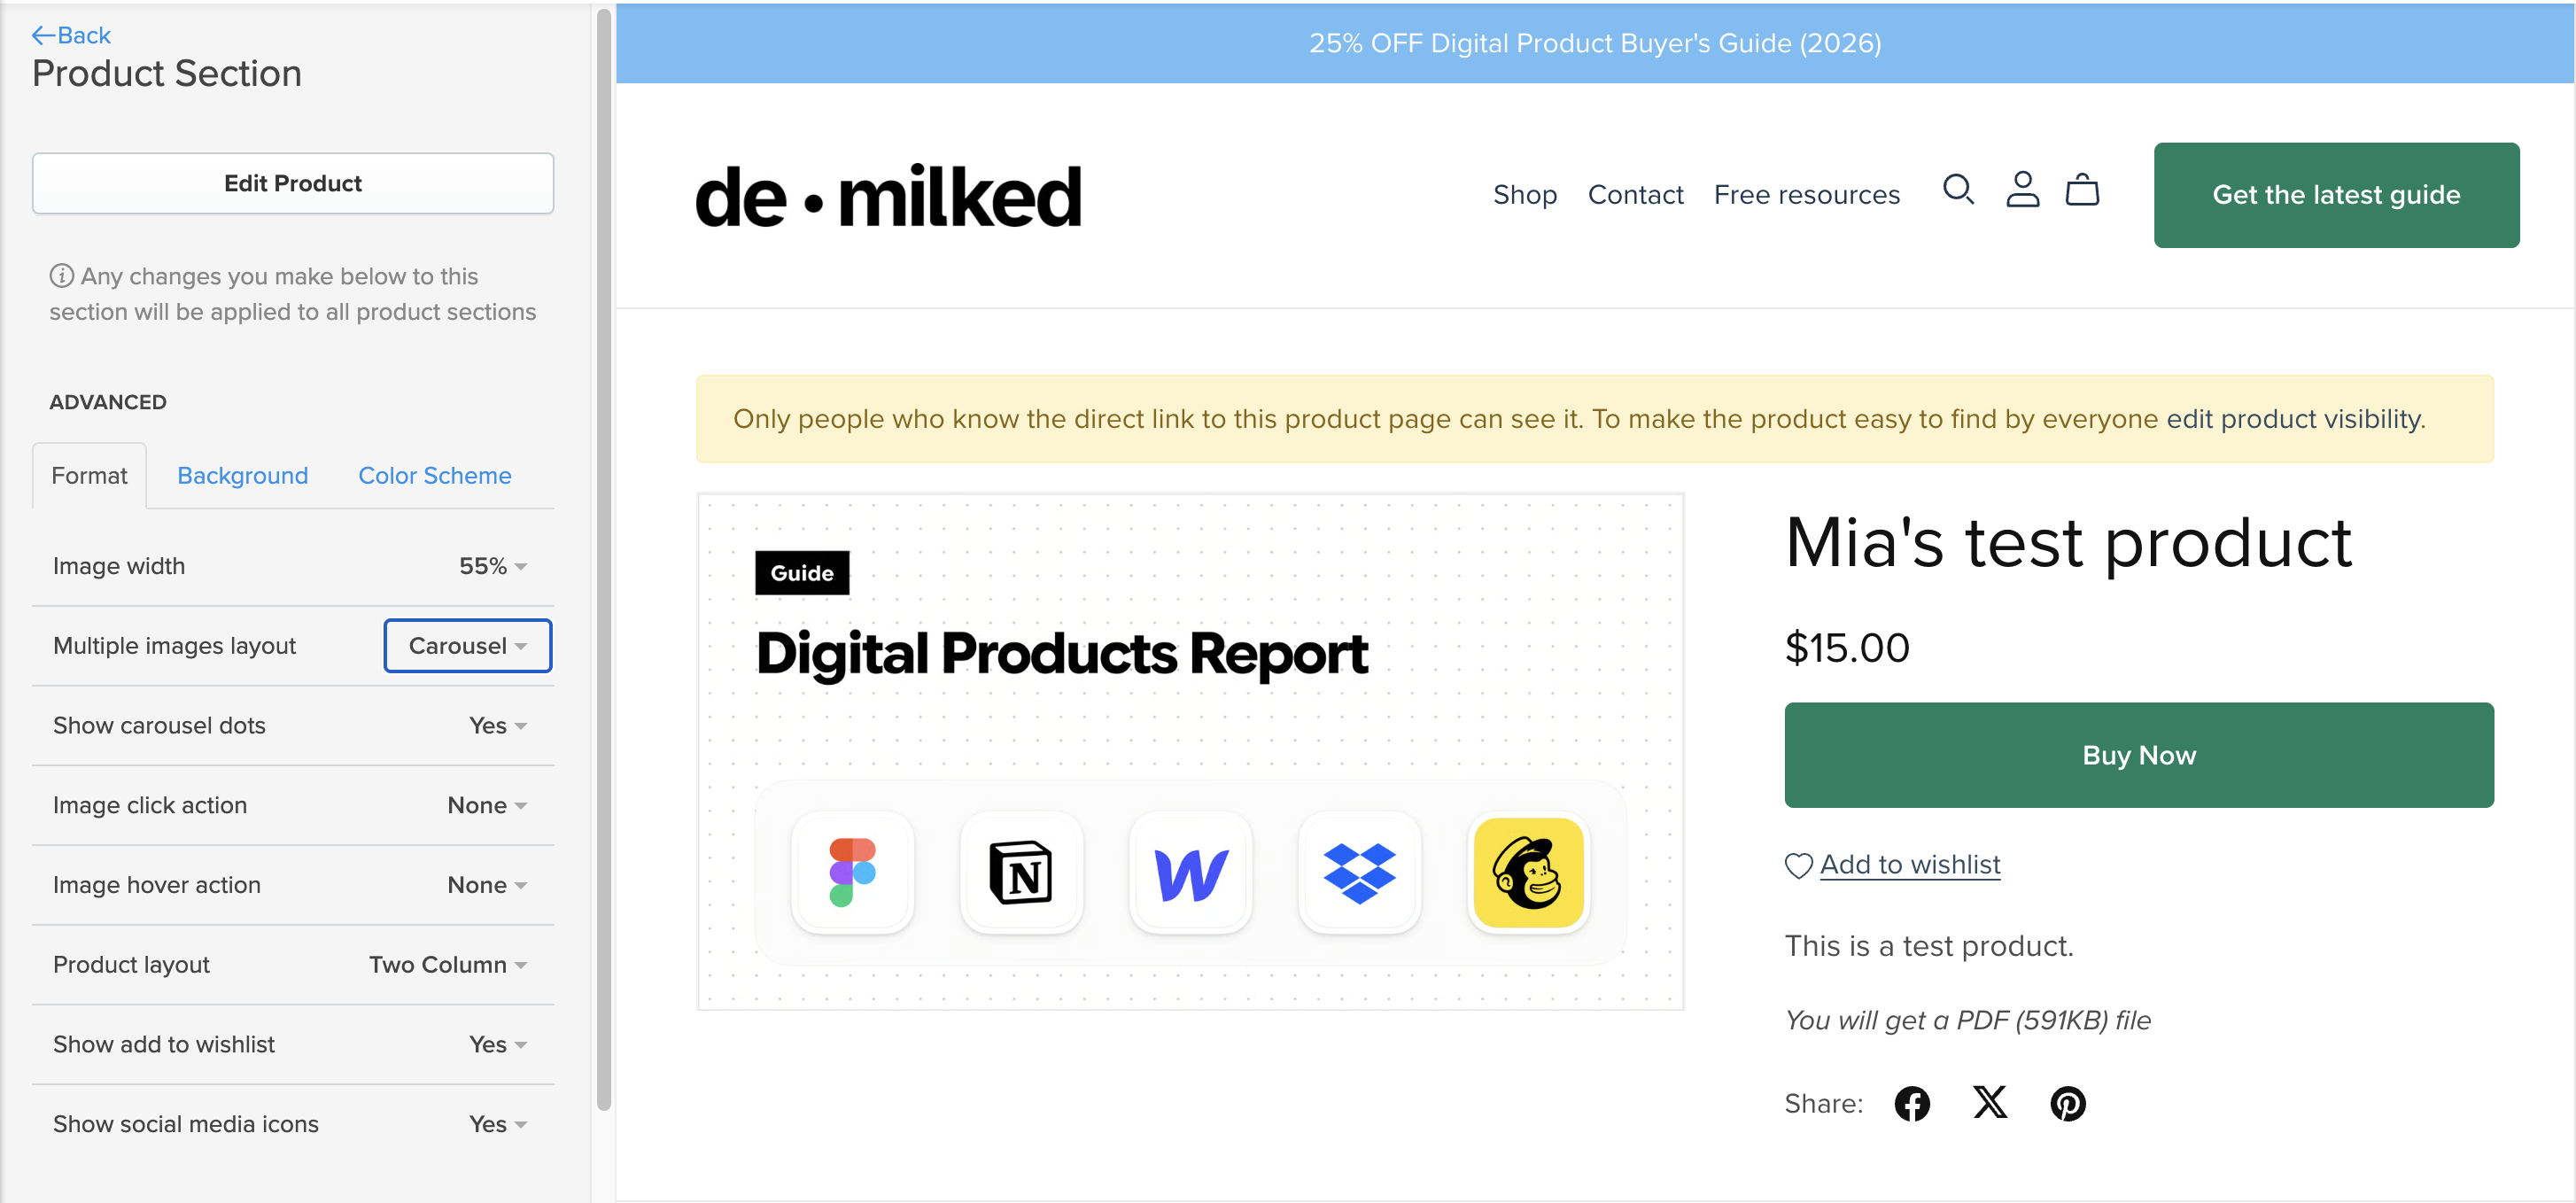Change the Show add to wishlist setting
This screenshot has height=1203, width=2576.
pos(498,1045)
